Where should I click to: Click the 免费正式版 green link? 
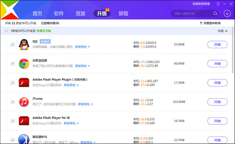click(44, 31)
